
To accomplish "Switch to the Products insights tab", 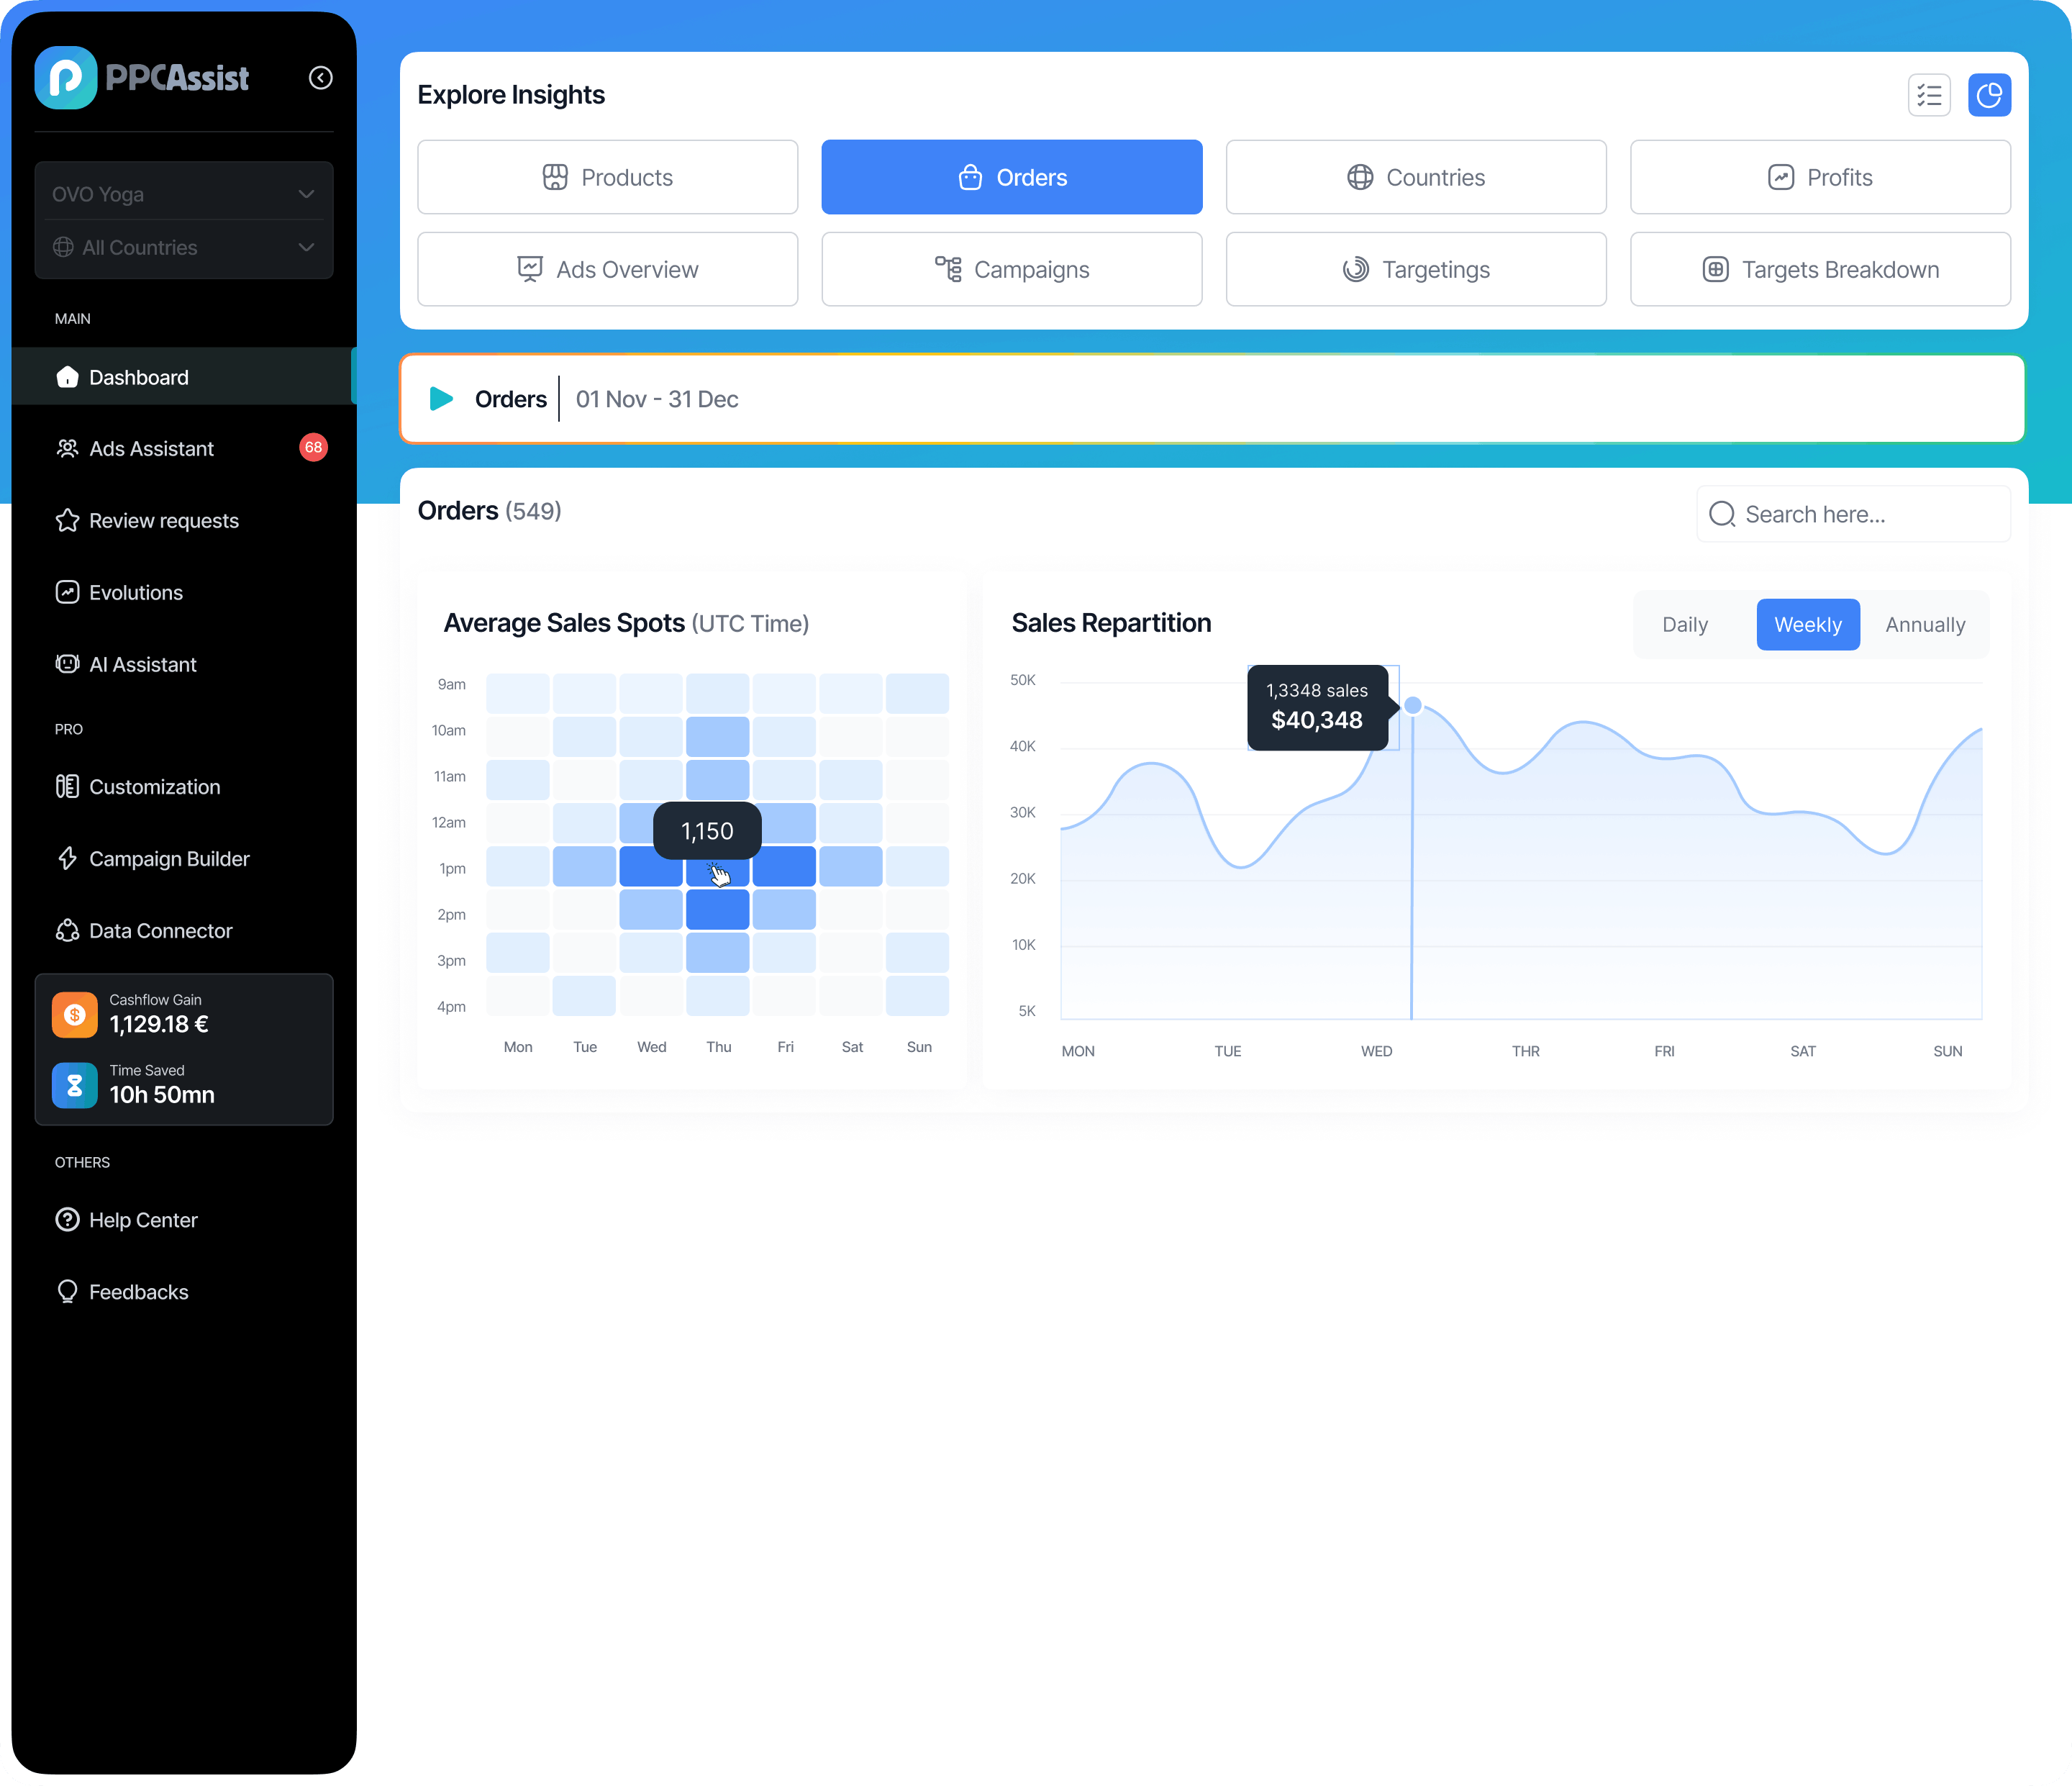I will 607,177.
